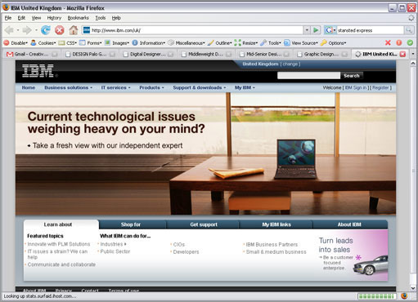Open the Edit menu
Screen dimensions: 418x302
tap(21, 18)
